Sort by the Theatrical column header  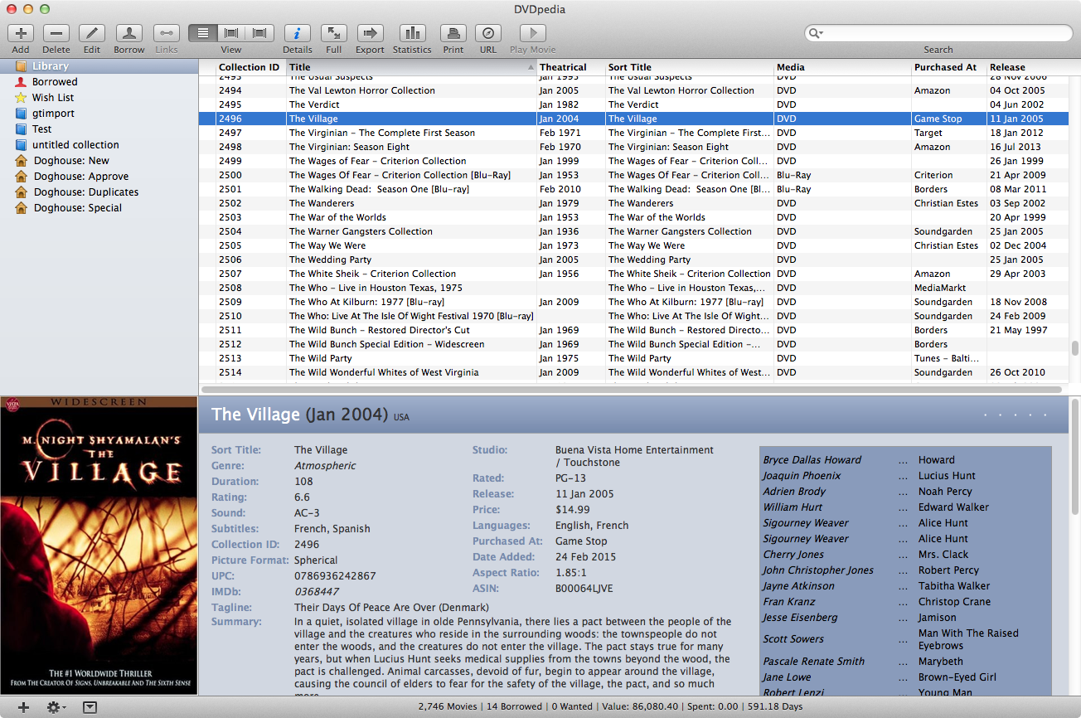tap(570, 67)
